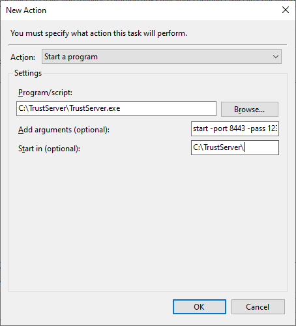Image resolution: width=296 pixels, height=326 pixels.
Task: Click the New Action title bar text
Action: (x=26, y=10)
